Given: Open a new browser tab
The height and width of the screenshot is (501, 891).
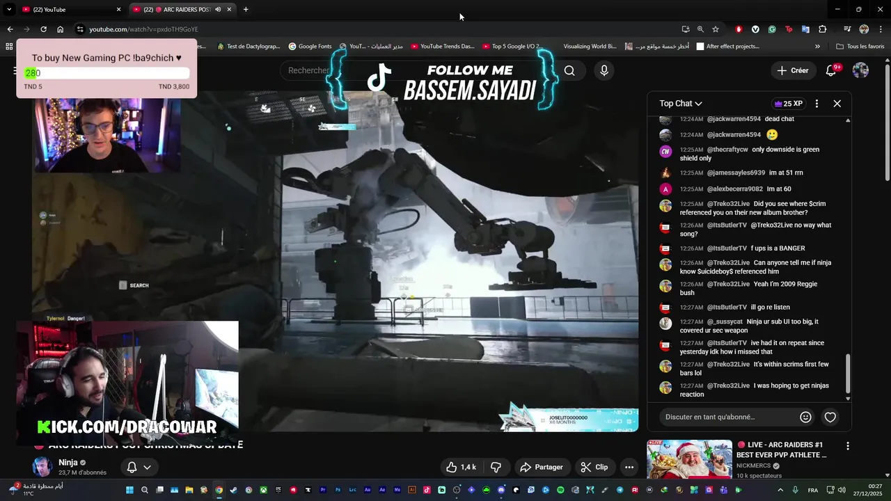Looking at the screenshot, I should coord(246,10).
